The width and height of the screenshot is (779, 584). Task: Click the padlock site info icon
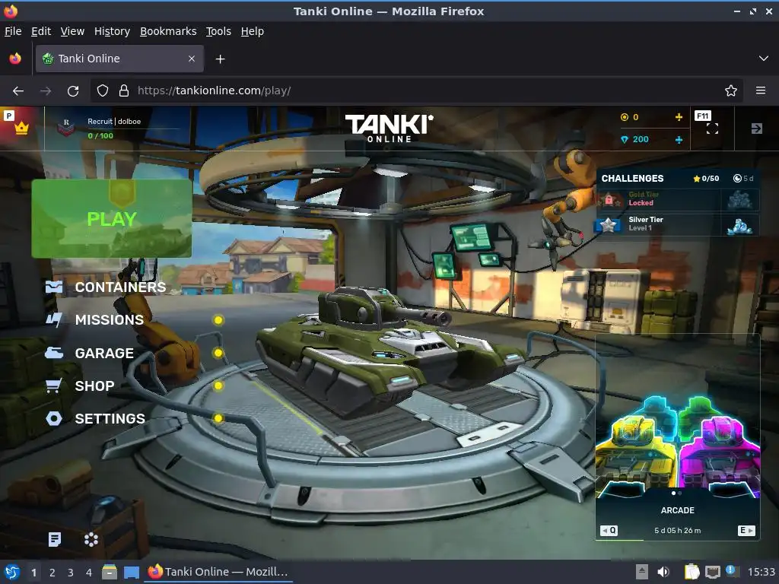pos(124,91)
